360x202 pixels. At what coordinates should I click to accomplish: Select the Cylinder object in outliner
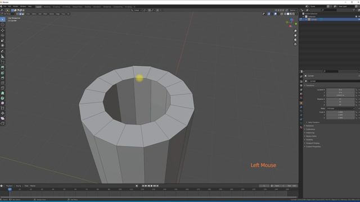coord(314,20)
